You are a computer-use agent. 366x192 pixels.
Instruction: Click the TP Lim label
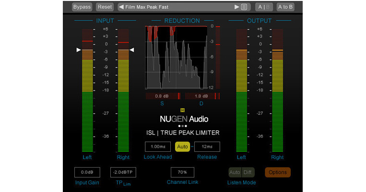[x=123, y=183]
